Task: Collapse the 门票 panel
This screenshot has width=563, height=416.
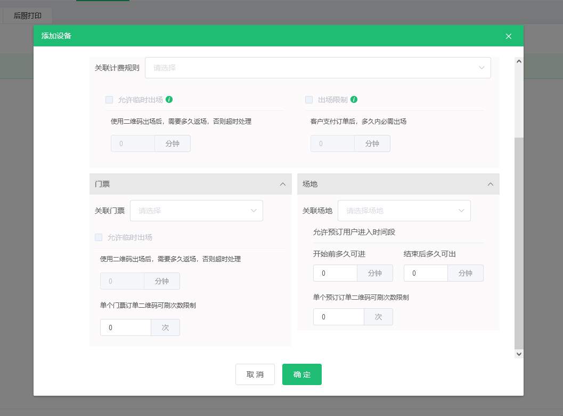Action: (x=283, y=183)
